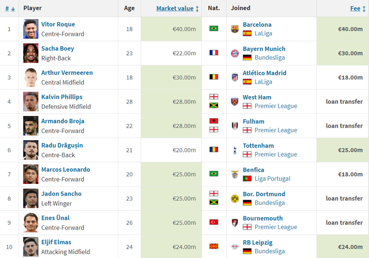
Task: Click the Bournemouth club crest icon
Action: (x=235, y=222)
